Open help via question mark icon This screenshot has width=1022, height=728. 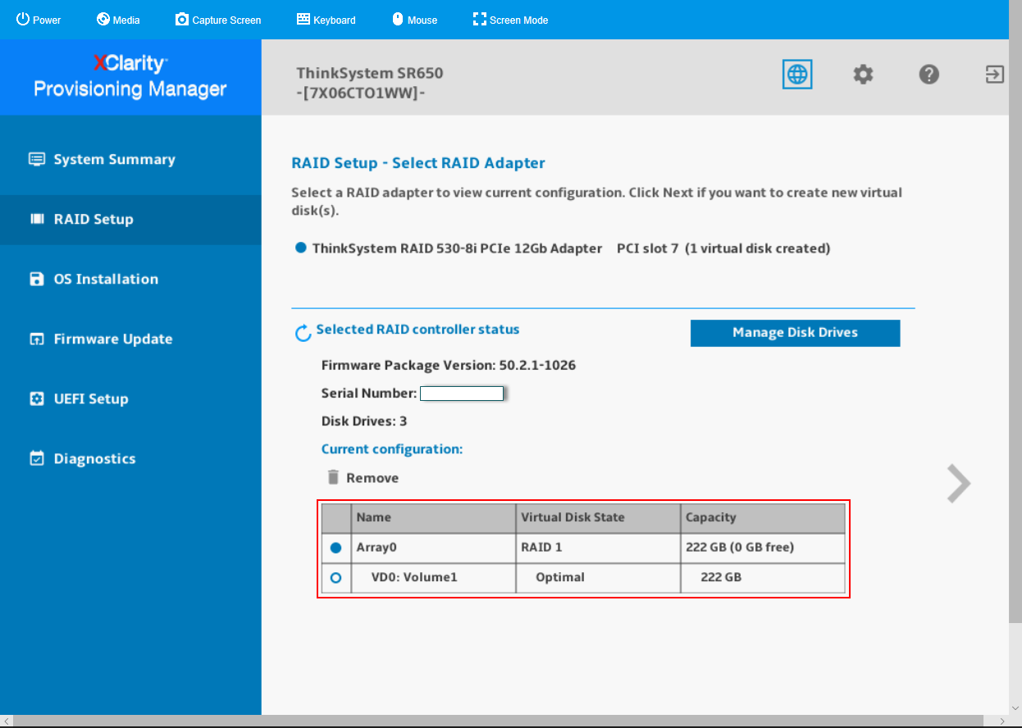pyautogui.click(x=928, y=75)
